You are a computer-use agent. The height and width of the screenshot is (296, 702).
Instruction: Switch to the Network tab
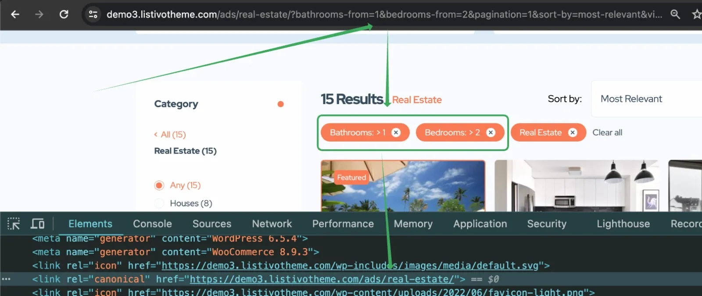point(272,224)
